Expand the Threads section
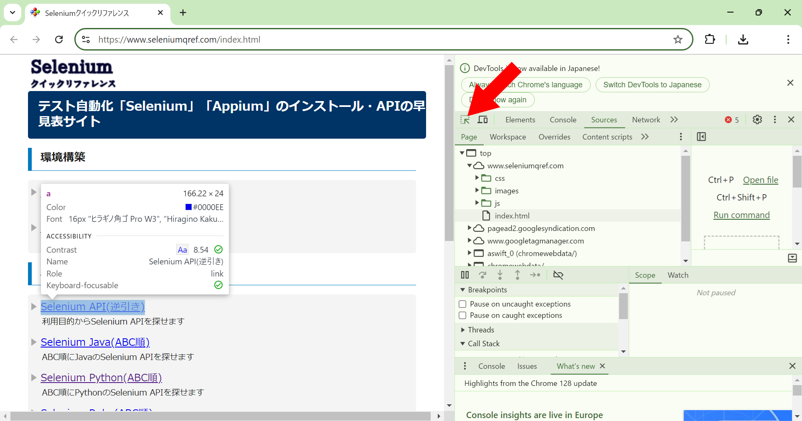Viewport: 802px width, 421px height. click(x=463, y=330)
